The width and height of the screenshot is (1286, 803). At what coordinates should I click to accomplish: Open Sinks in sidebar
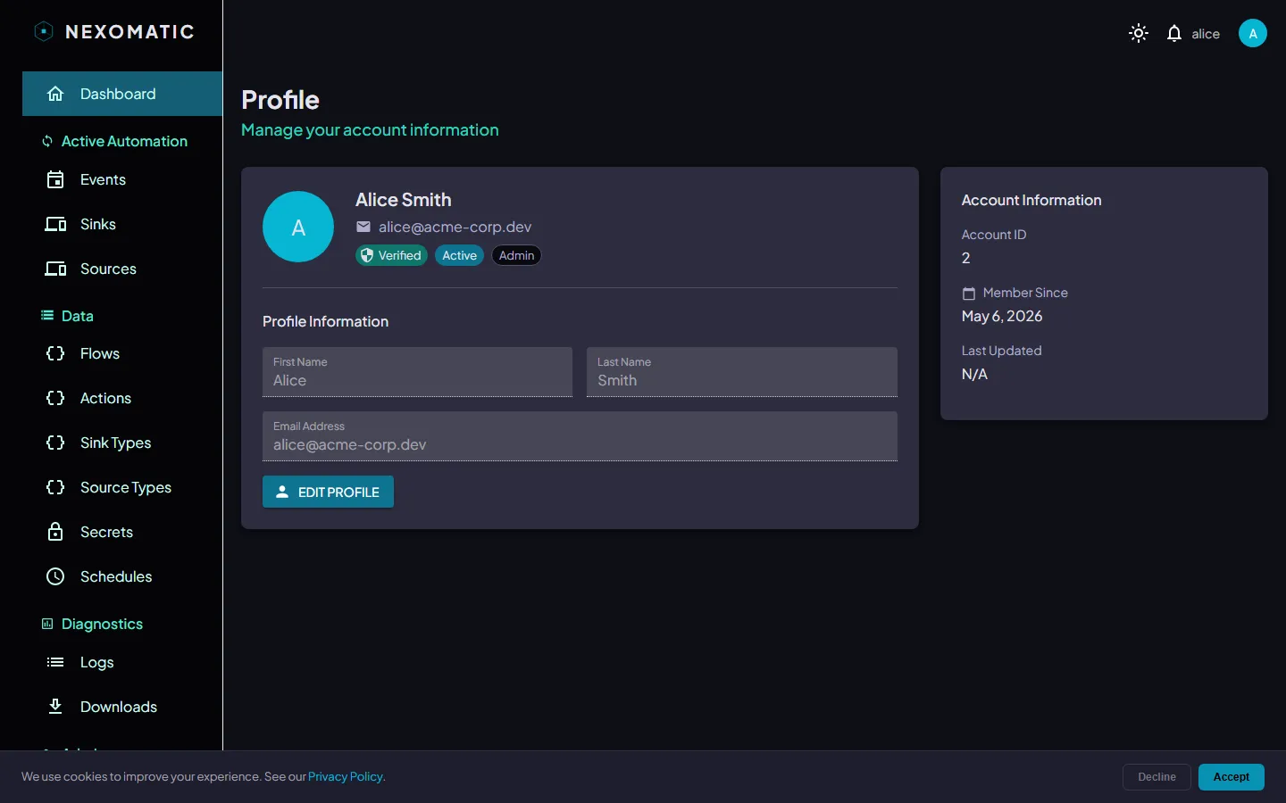(122, 224)
